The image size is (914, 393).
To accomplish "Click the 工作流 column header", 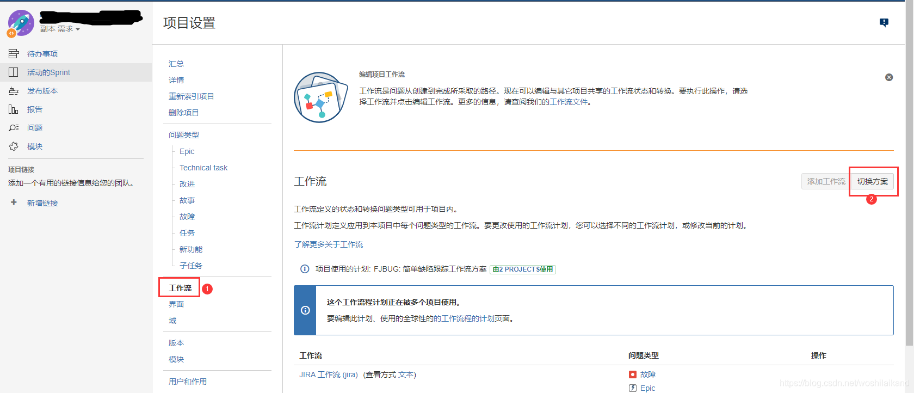I will click(311, 355).
